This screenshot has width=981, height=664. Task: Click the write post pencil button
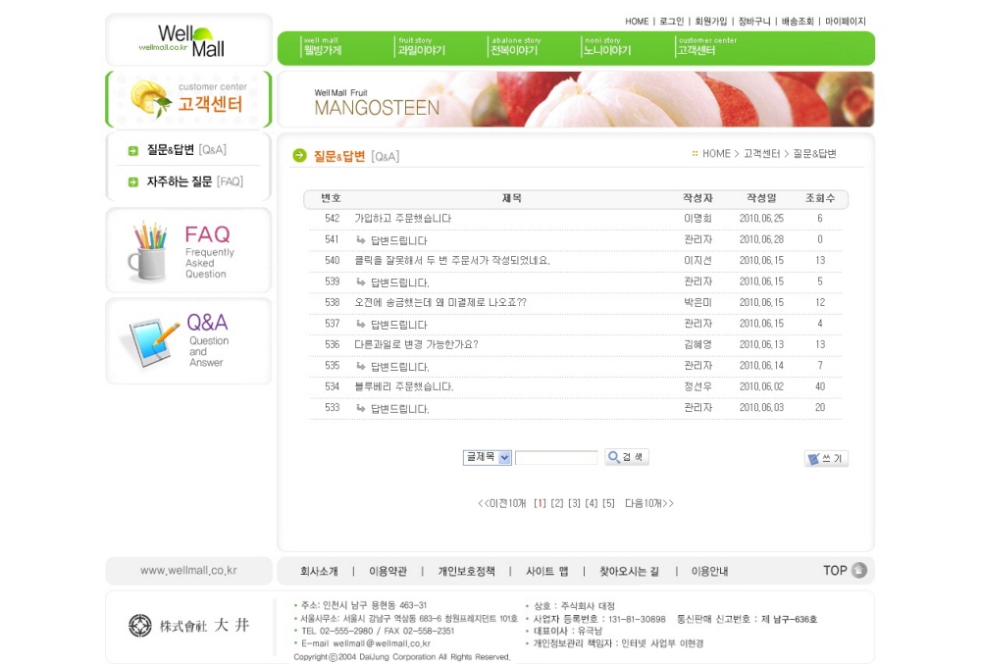point(826,458)
